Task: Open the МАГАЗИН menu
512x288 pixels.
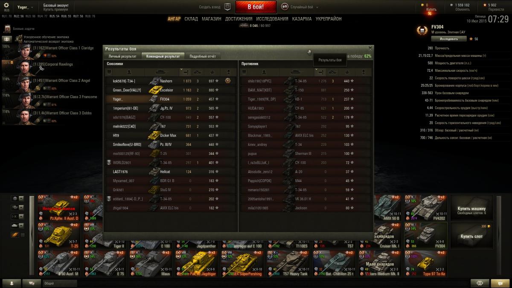Action: pyautogui.click(x=212, y=19)
